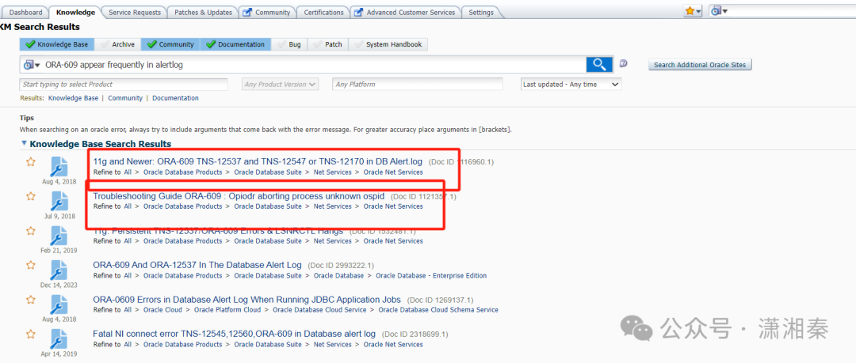Open 'ORA-0609 Errors in Database Alert Log' JDBC article

click(246, 299)
